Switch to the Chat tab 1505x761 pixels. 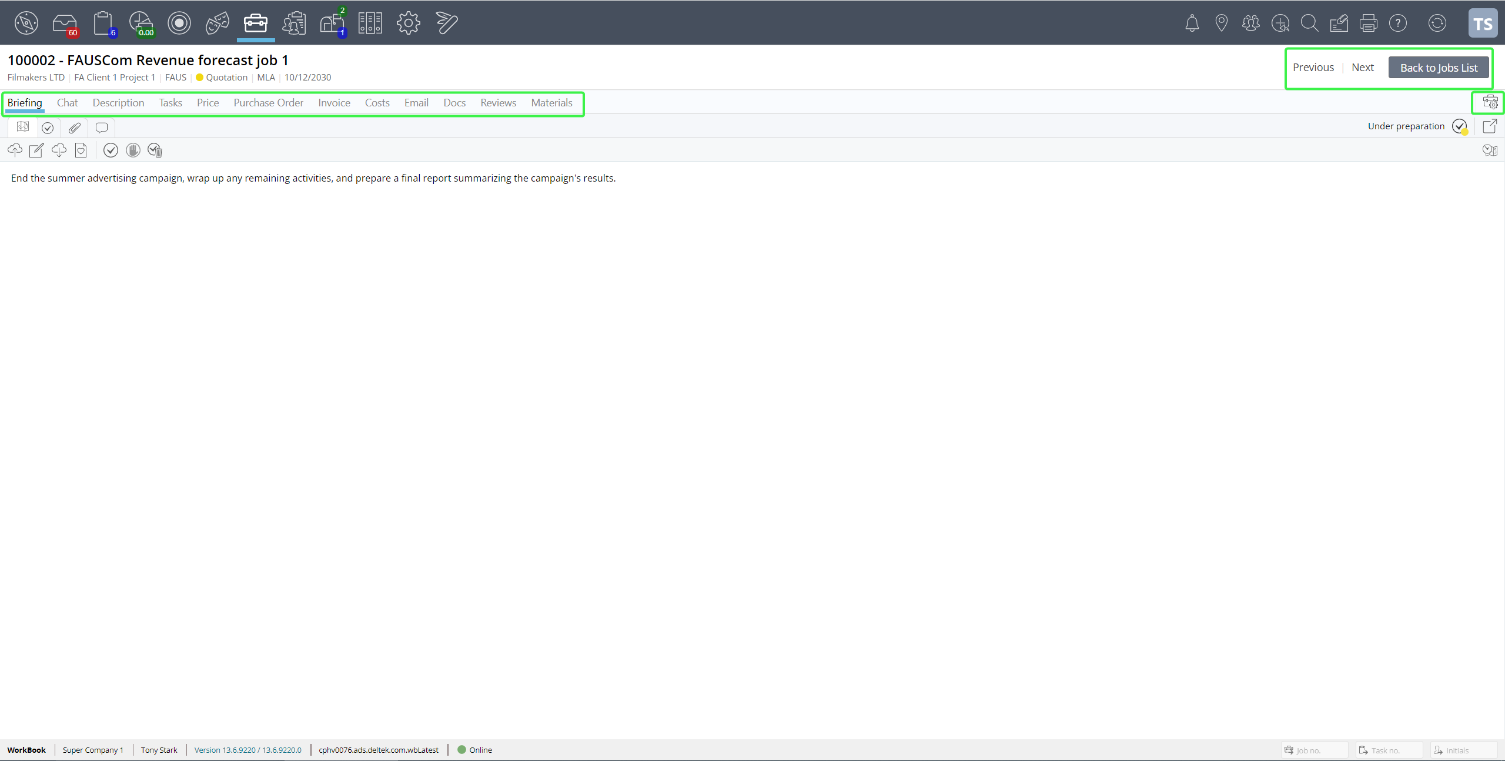click(67, 103)
